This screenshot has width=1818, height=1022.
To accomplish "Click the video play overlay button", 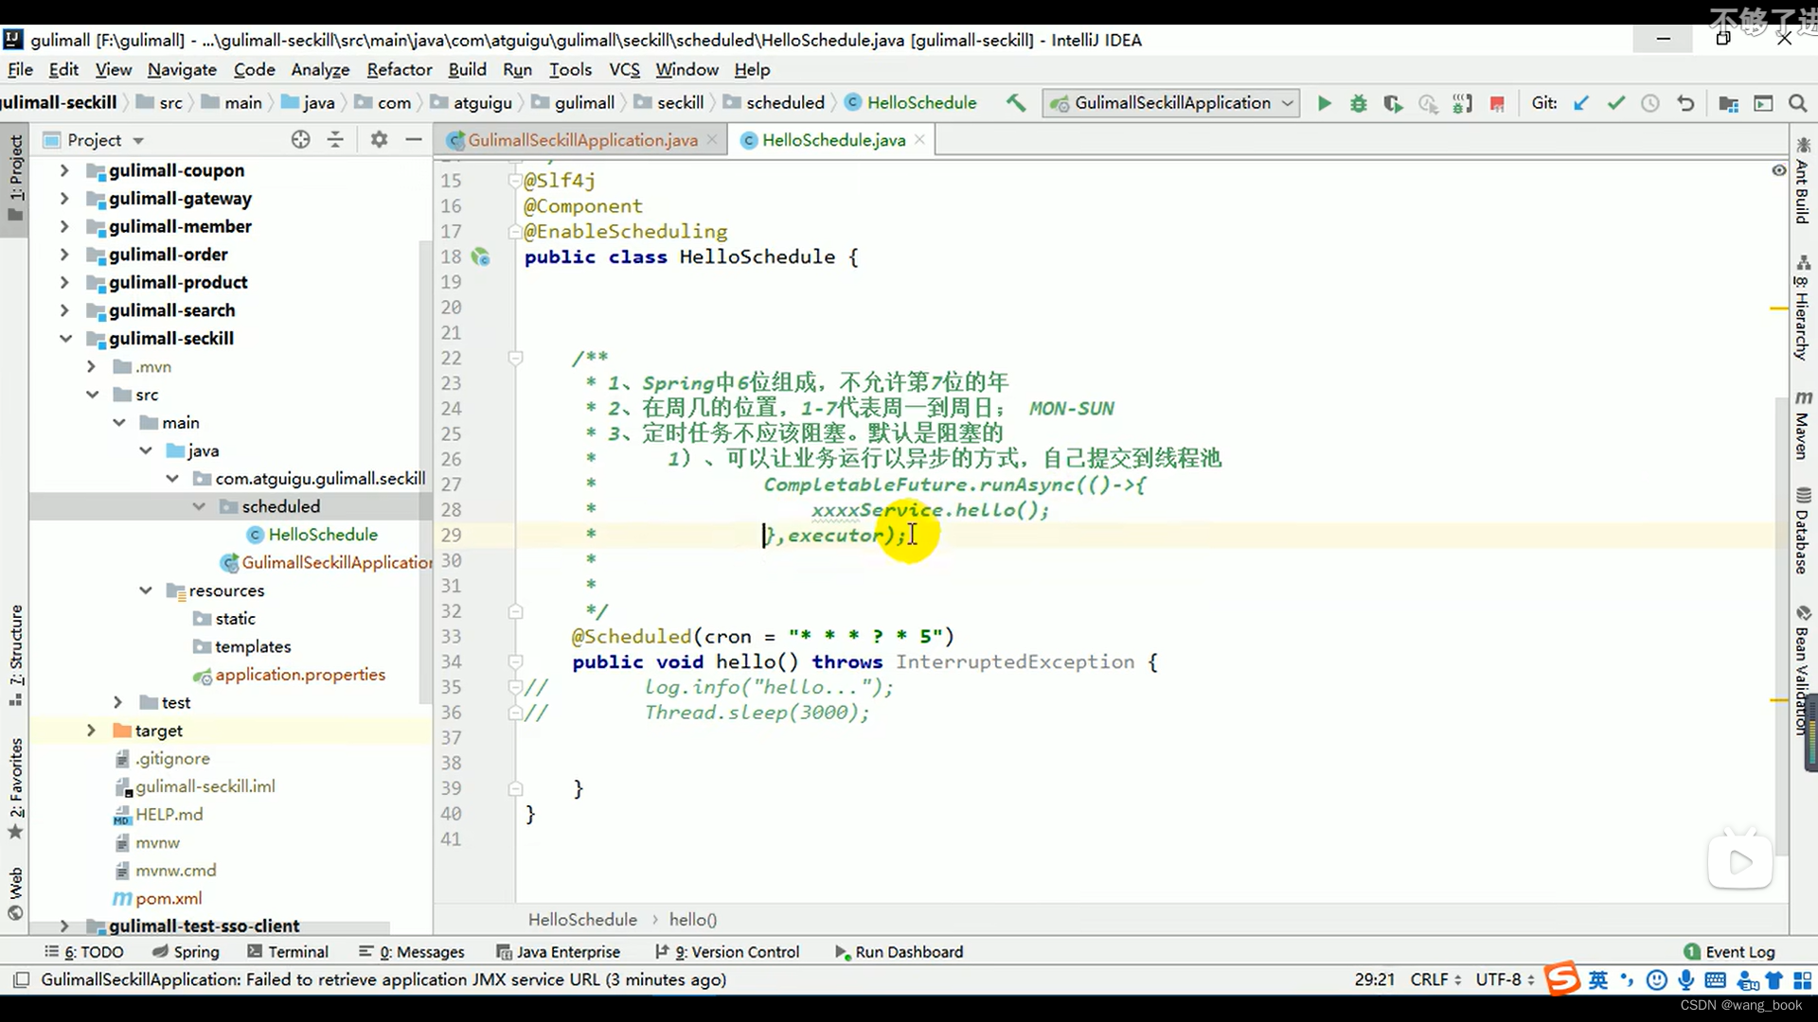I will (x=1740, y=861).
